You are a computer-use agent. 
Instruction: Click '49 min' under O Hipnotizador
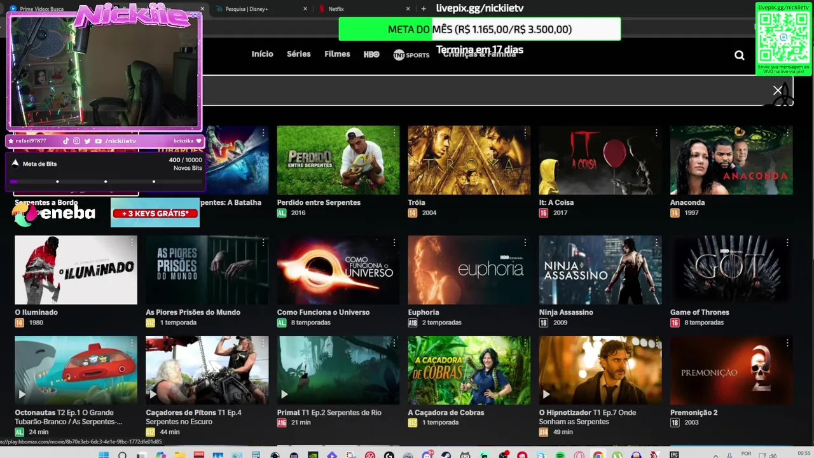(563, 432)
